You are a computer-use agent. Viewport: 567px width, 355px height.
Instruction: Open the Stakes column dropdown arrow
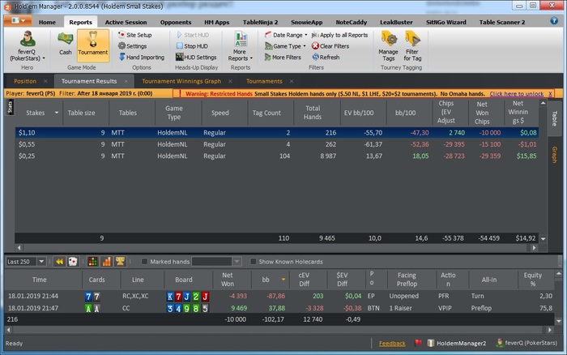click(x=57, y=113)
